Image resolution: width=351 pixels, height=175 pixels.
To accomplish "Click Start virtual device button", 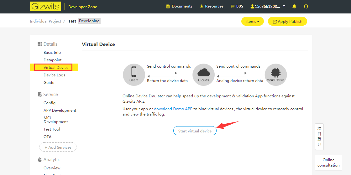I will [x=195, y=131].
